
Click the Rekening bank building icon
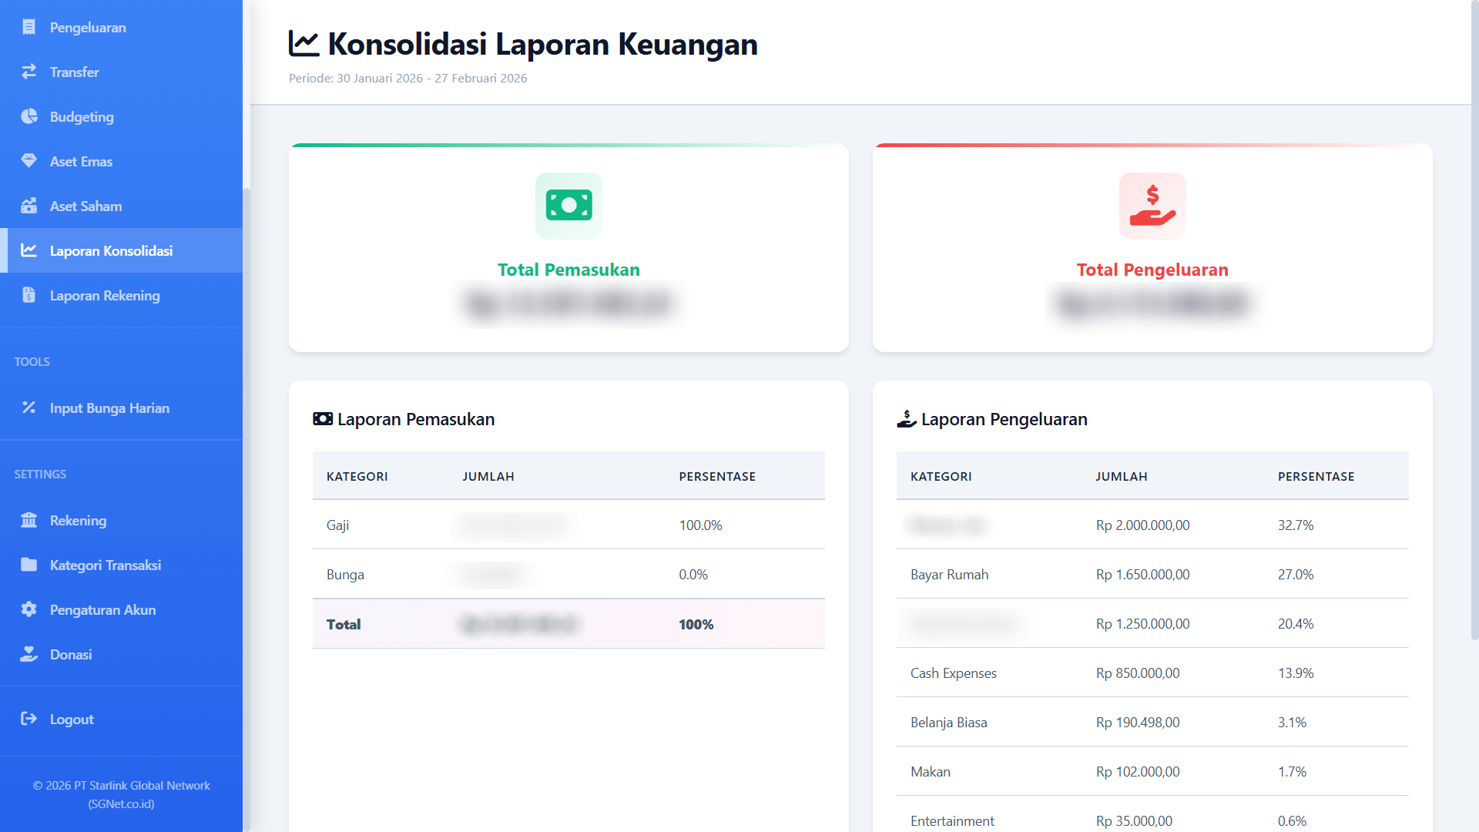29,520
